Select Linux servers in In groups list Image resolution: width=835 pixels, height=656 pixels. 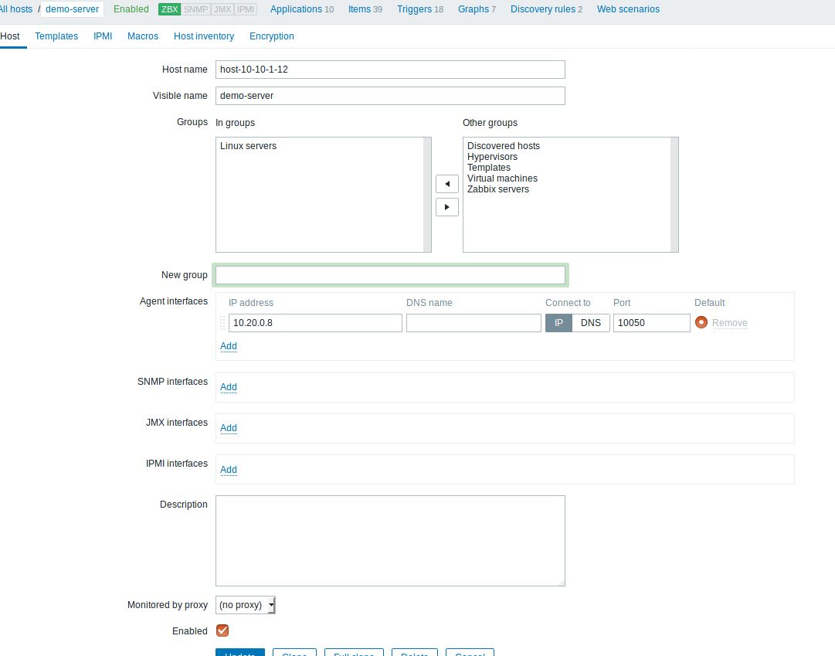[248, 146]
